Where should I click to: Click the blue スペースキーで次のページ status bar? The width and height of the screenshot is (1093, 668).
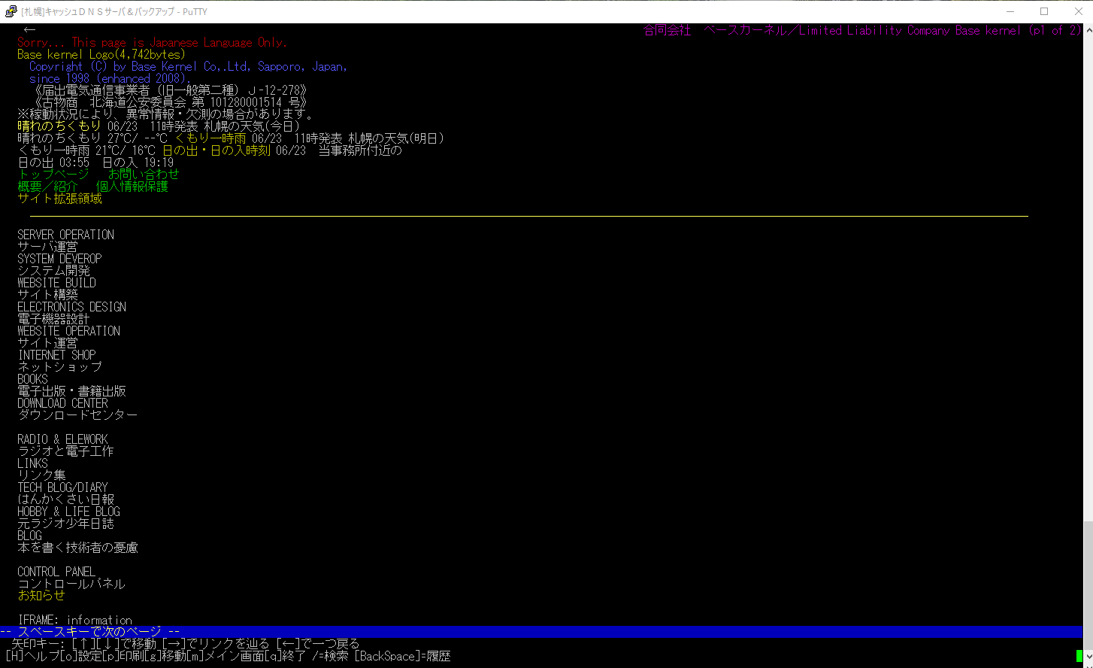pyautogui.click(x=541, y=632)
